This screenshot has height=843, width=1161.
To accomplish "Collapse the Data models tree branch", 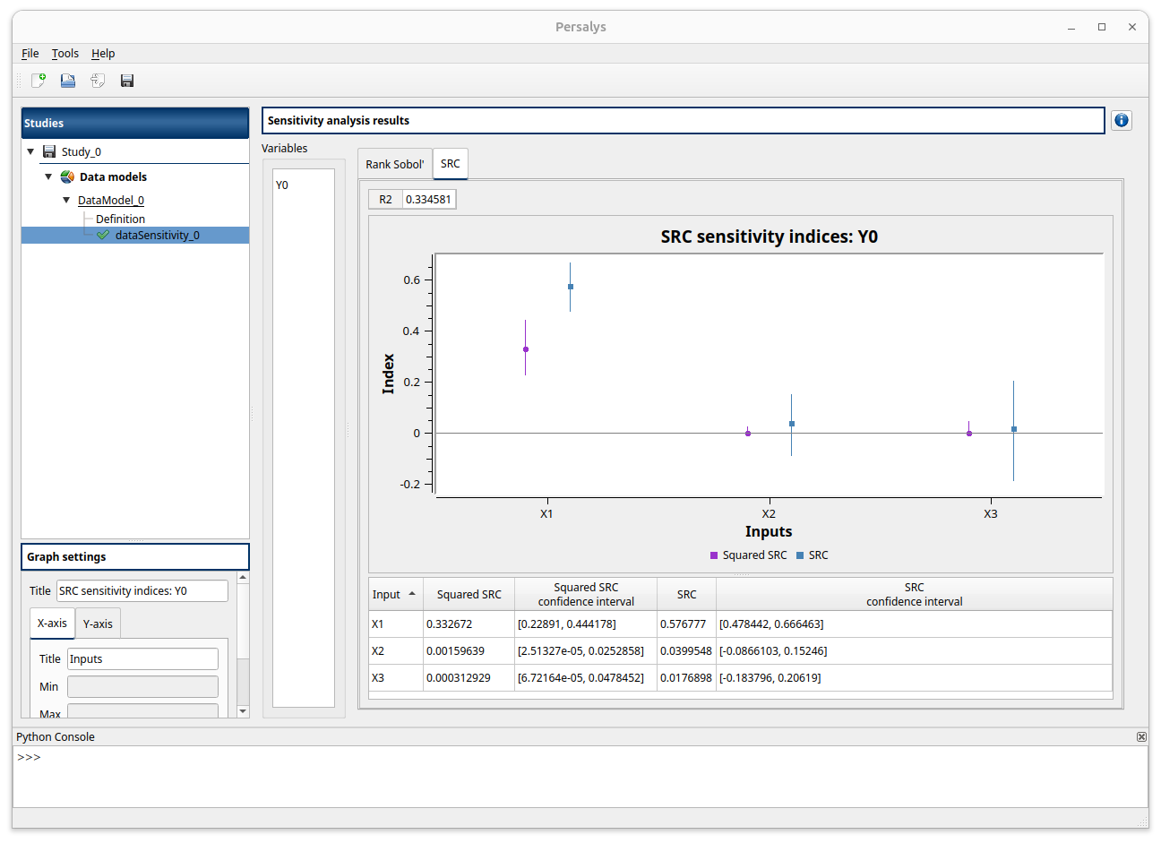I will (x=48, y=176).
